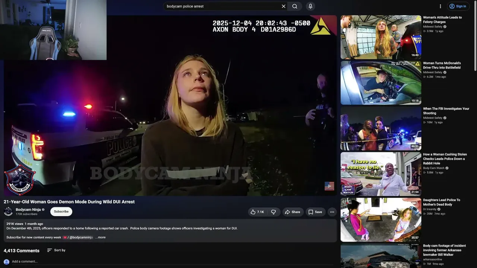The width and height of the screenshot is (477, 268).
Task: Click the '46:21' duration badge
Action: tap(415, 147)
